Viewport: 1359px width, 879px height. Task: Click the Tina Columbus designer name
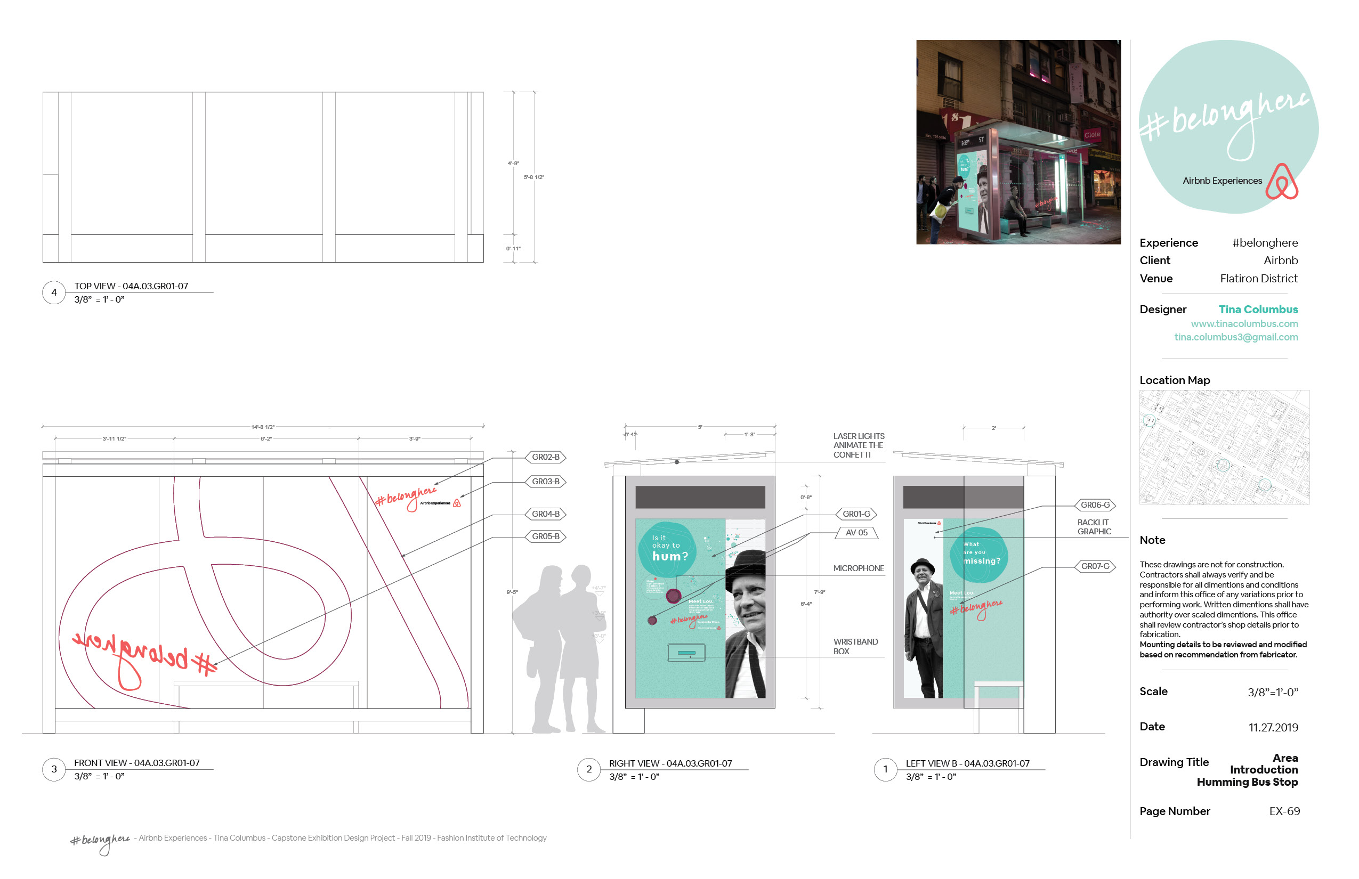1258,310
